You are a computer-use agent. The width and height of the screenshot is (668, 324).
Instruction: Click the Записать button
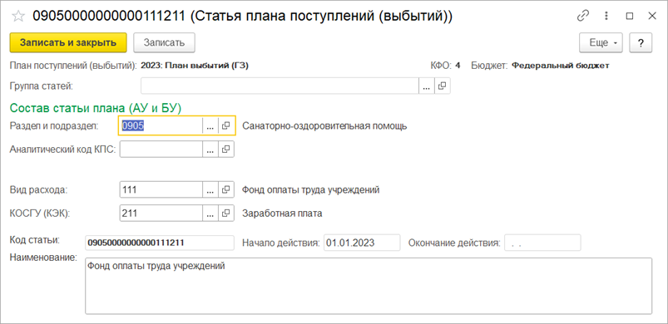(x=164, y=42)
